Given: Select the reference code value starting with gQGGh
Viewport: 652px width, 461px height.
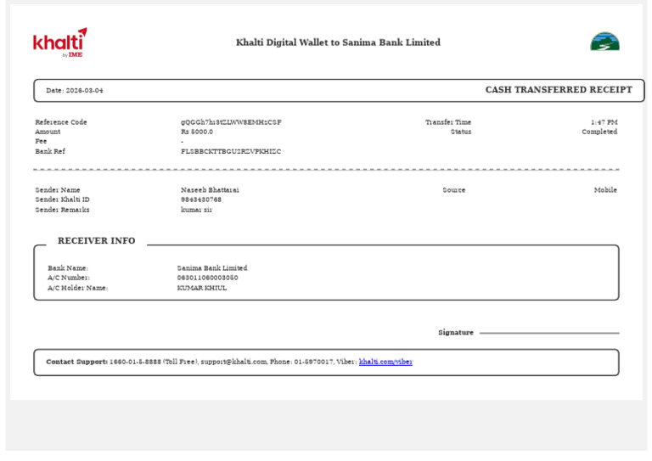Looking at the screenshot, I should click(231, 122).
